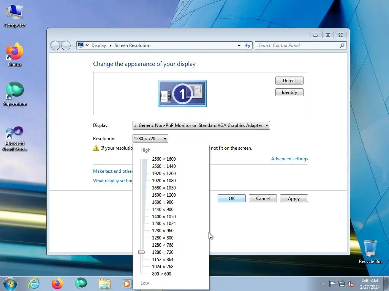Click the muted volume tray icon
The image size is (389, 291).
[351, 284]
